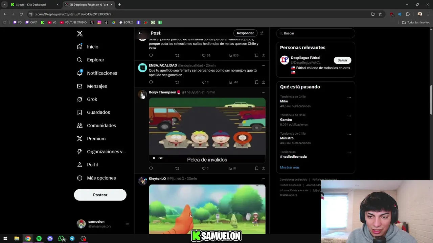This screenshot has height=243, width=433.
Task: Click Seguir for Despliegue Fútbol
Action: [342, 60]
